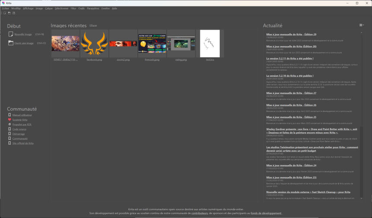Image resolution: width=372 pixels, height=218 pixels.
Task: Expand the Calque menu
Action: click(49, 8)
